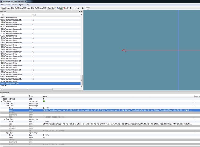This screenshot has width=200, height=147.
Task: Expand the collapsed first Text Keys entry
Action: pos(5,104)
